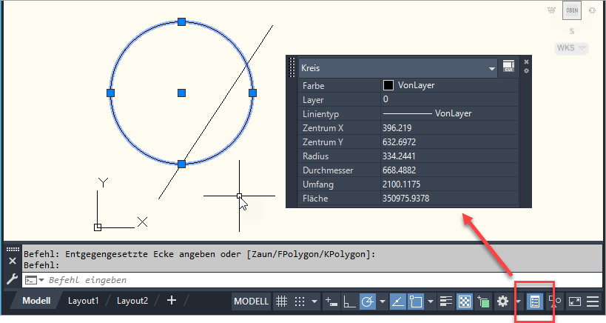606x323 pixels.
Task: Click Zentrum Y value 632.6972
Action: click(x=449, y=142)
